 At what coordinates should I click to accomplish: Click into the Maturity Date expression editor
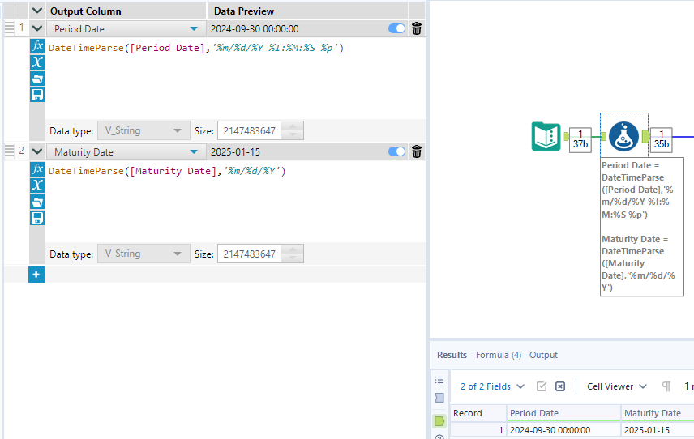click(x=235, y=202)
